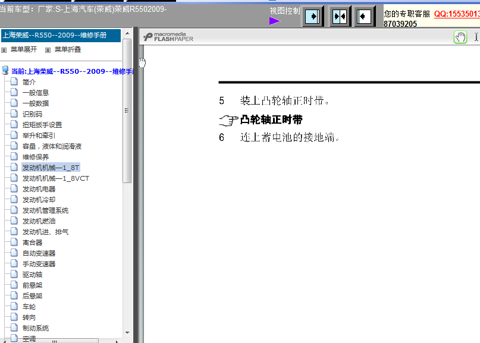Click the document icon next to 车轮
Image resolution: width=480 pixels, height=343 pixels.
point(14,306)
